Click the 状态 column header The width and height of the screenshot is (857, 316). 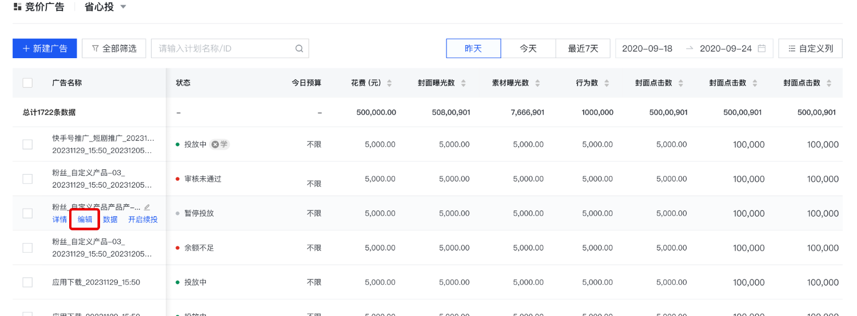click(x=183, y=83)
